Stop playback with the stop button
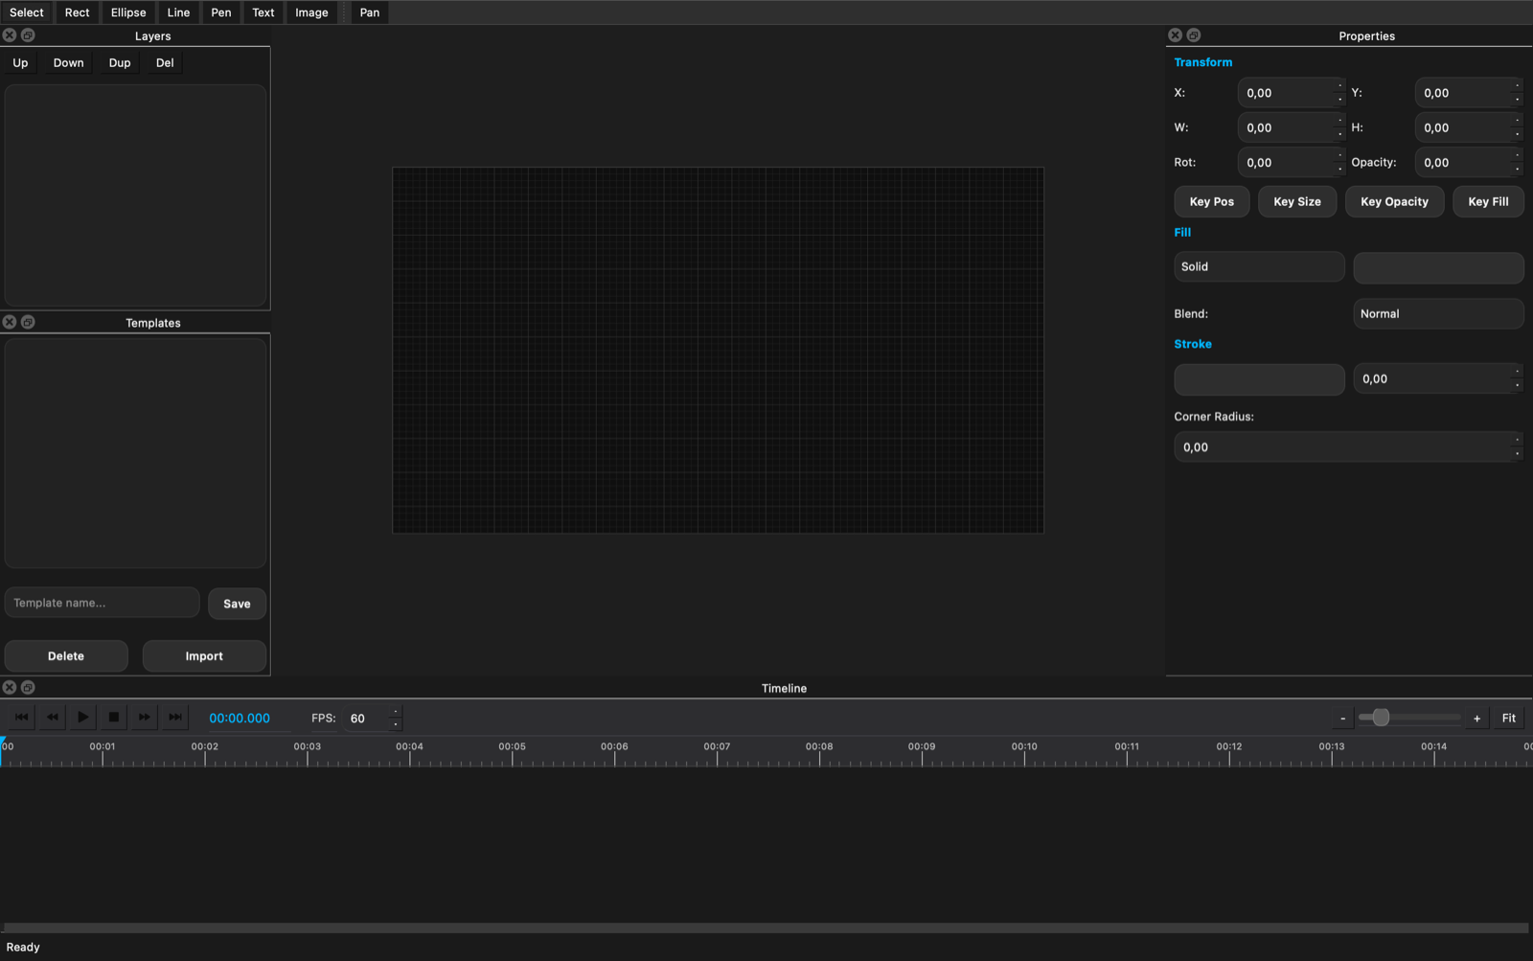Viewport: 1533px width, 961px height. click(x=113, y=717)
